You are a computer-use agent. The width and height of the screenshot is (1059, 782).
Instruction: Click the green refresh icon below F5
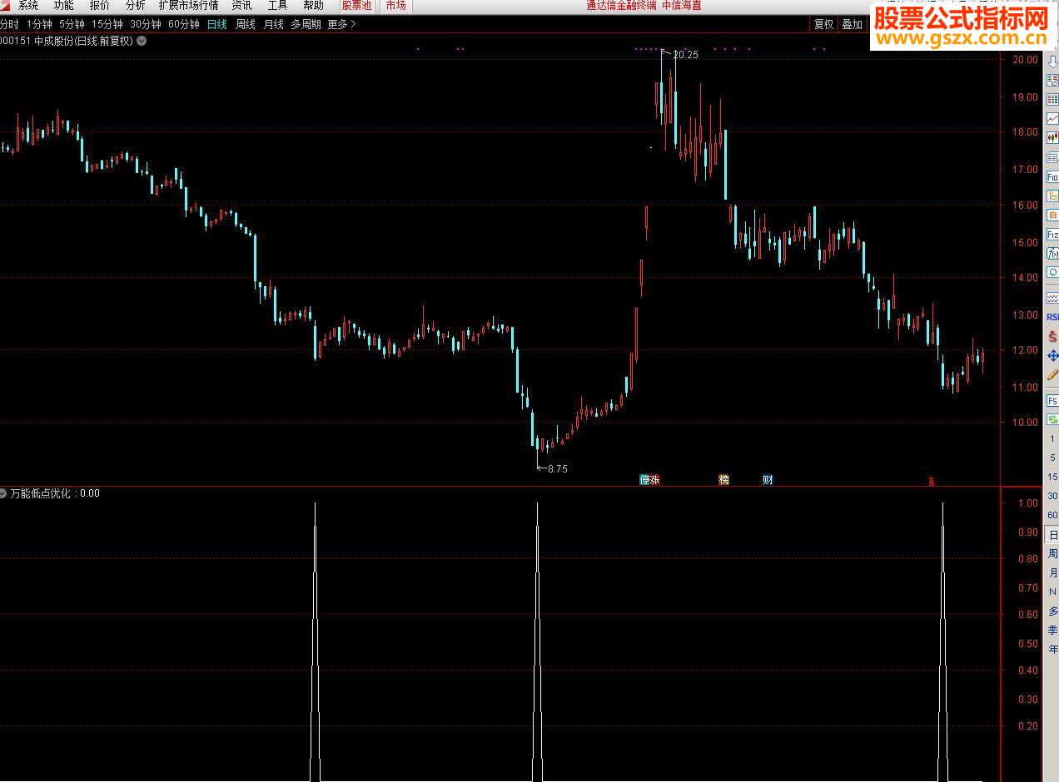(x=1052, y=419)
